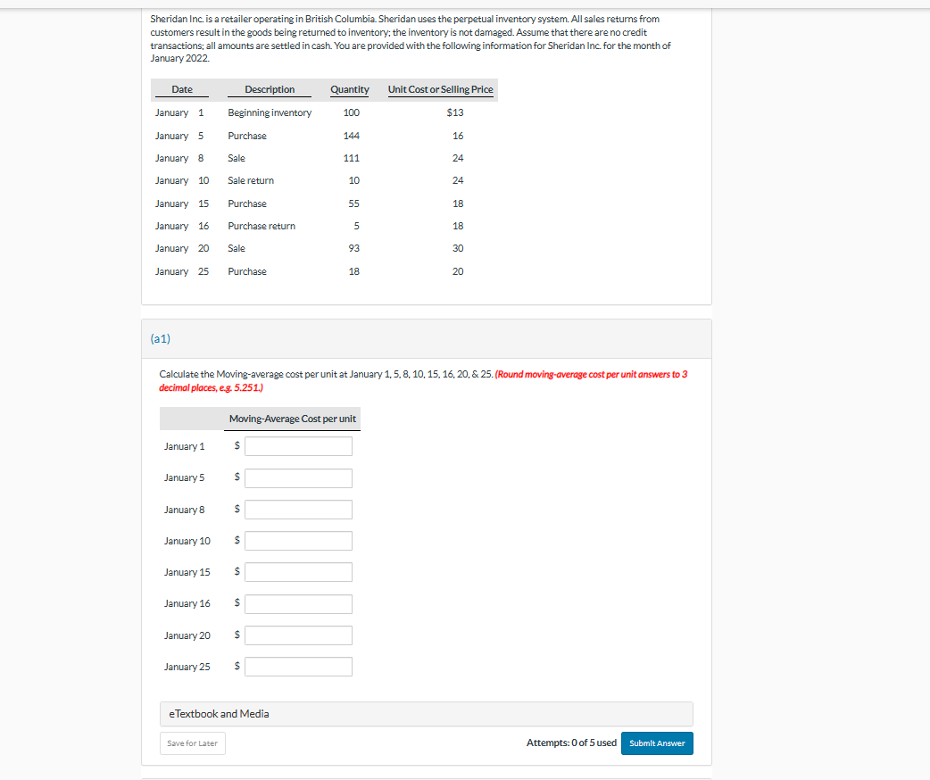Focus the January 10 moving-average input

tap(297, 540)
